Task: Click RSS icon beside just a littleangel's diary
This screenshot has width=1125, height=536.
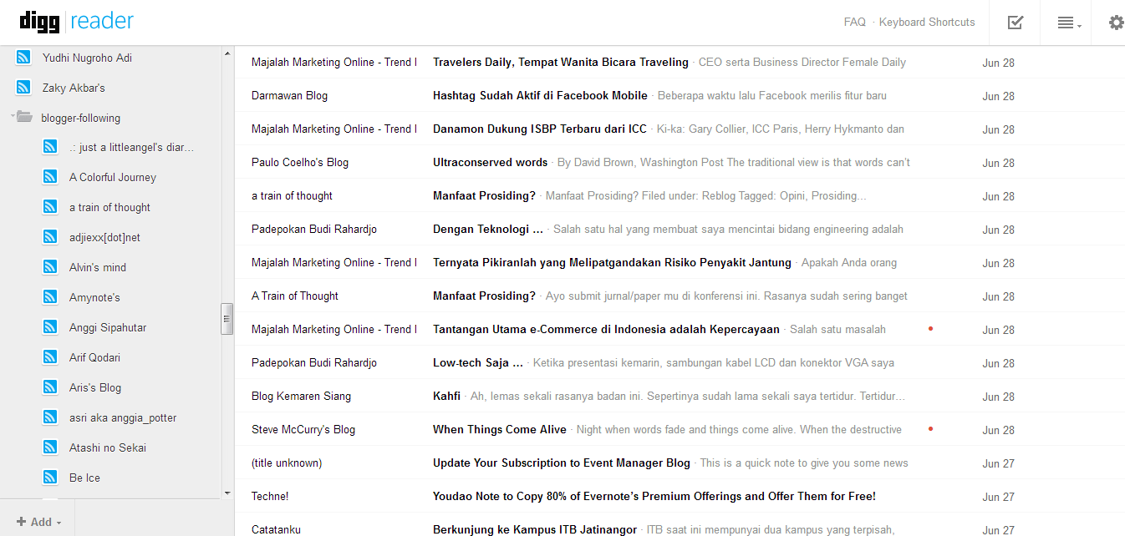Action: point(50,147)
